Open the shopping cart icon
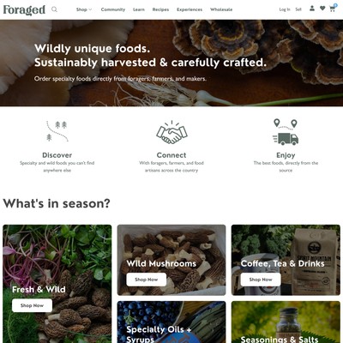343x343 pixels. [x=333, y=8]
